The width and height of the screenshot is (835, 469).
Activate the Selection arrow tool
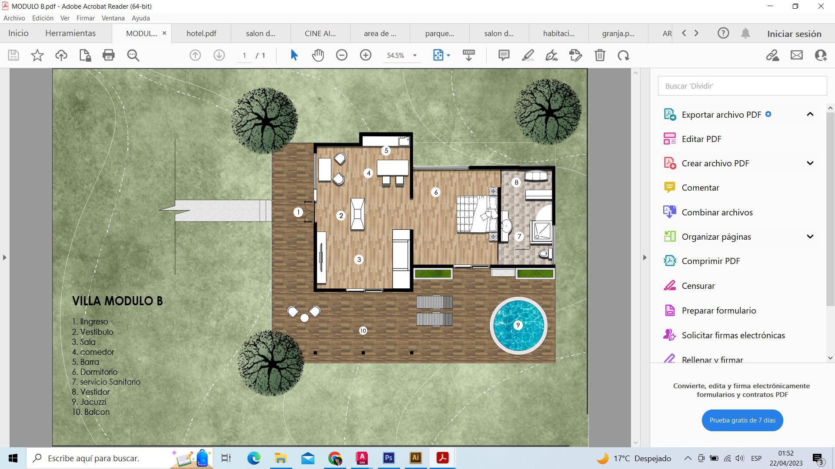click(x=294, y=55)
